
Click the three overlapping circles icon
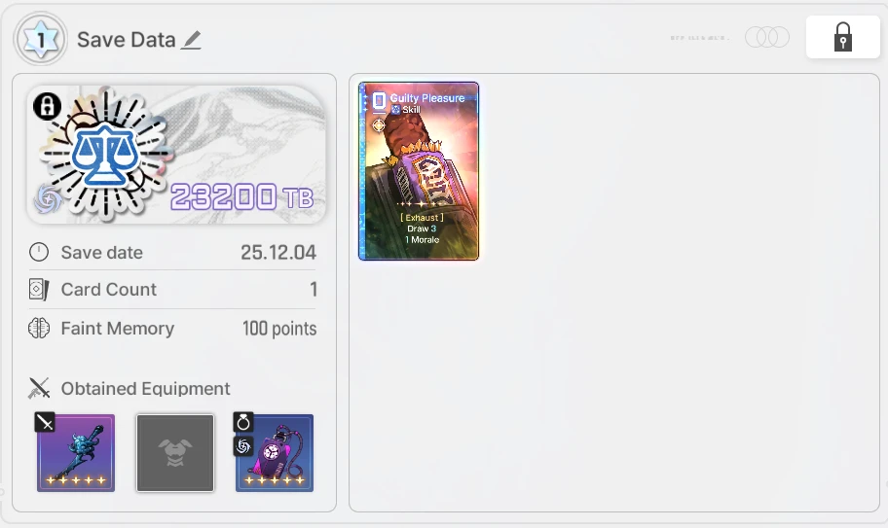click(x=767, y=37)
